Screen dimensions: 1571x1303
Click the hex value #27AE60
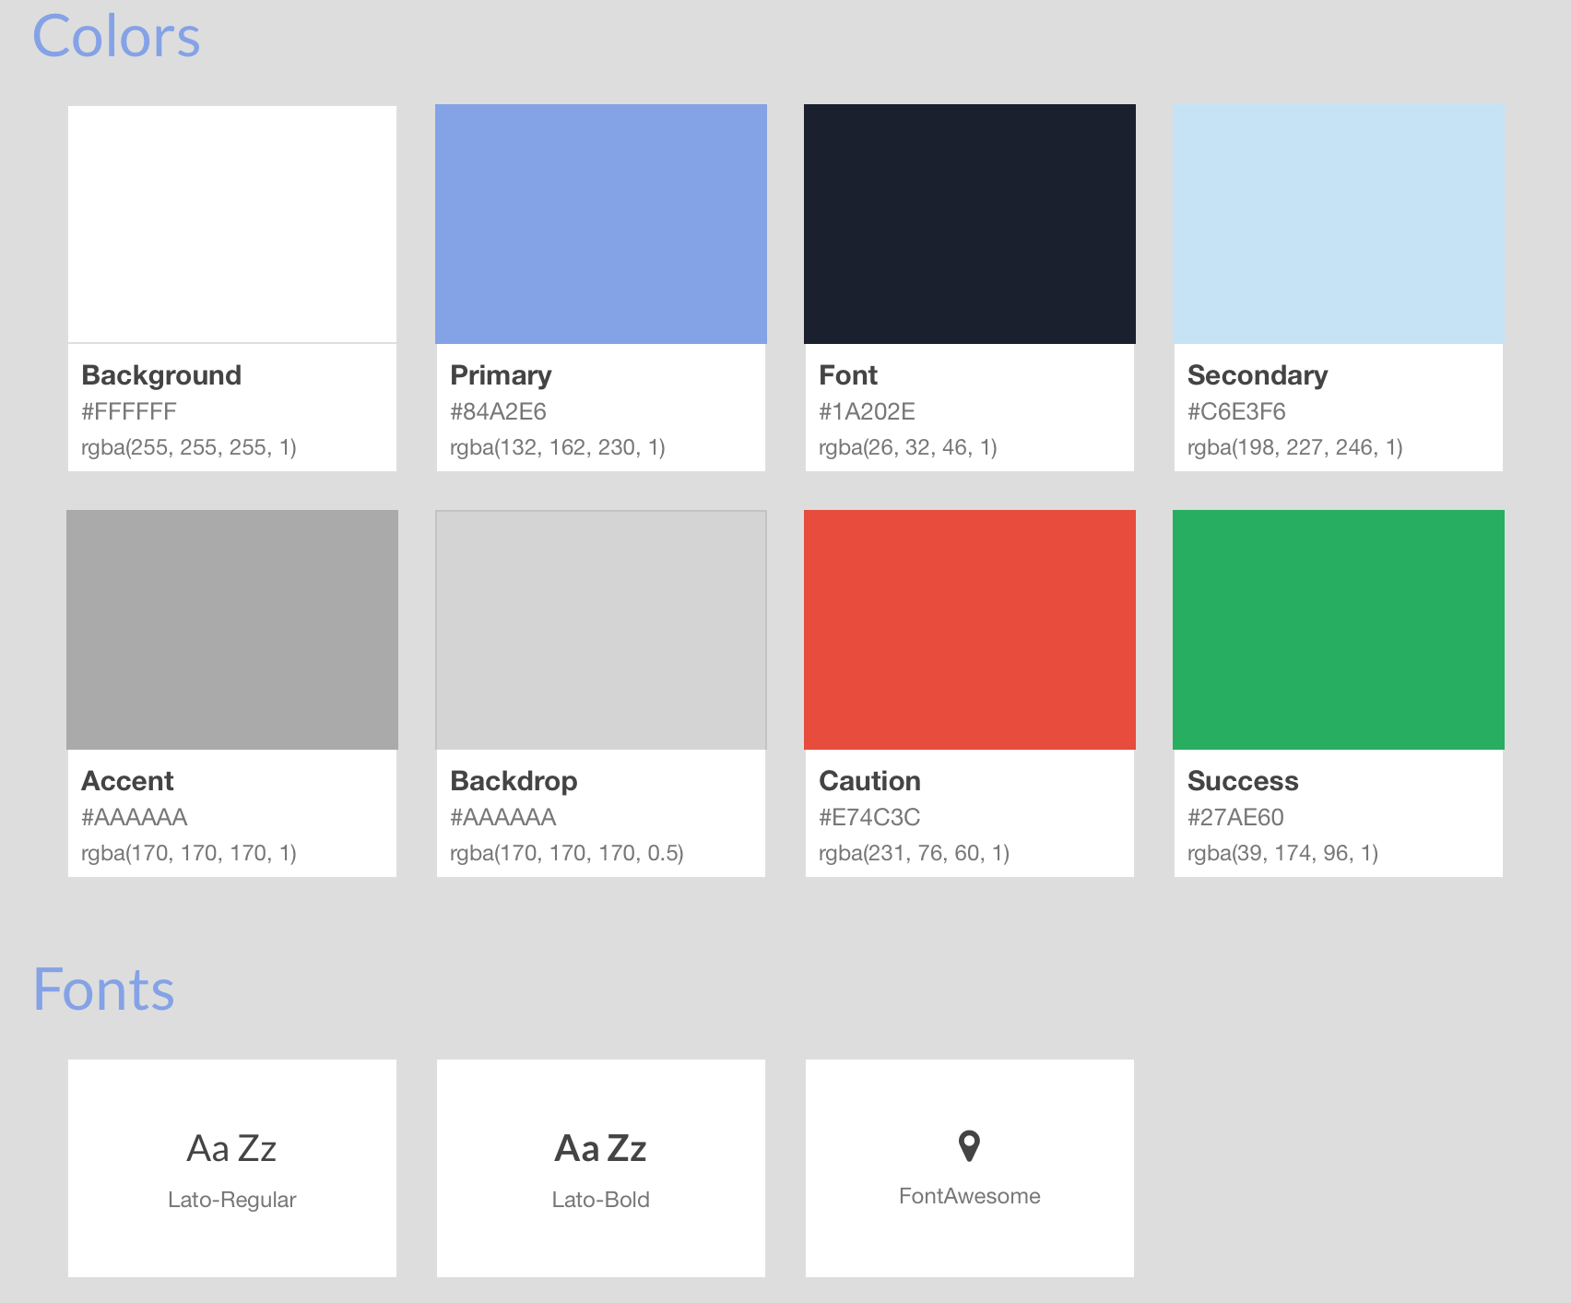tap(1235, 817)
